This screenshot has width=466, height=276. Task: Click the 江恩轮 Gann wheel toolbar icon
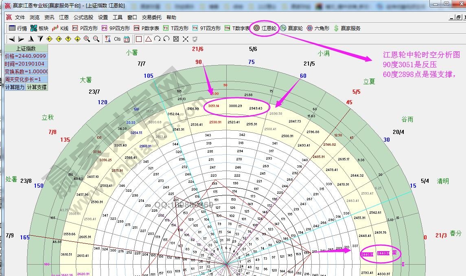tap(265, 28)
